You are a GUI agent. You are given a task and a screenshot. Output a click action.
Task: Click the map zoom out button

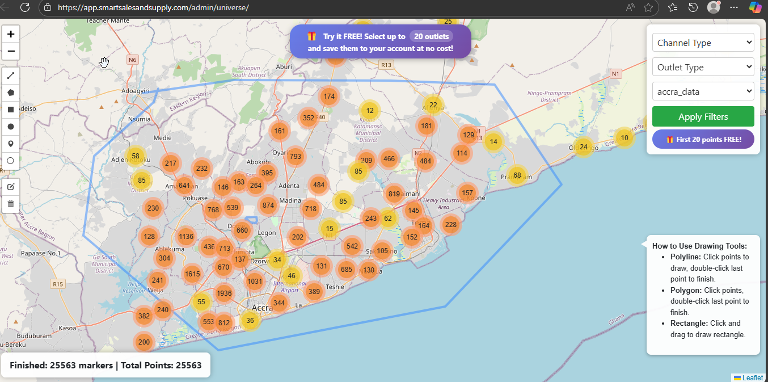(x=11, y=52)
